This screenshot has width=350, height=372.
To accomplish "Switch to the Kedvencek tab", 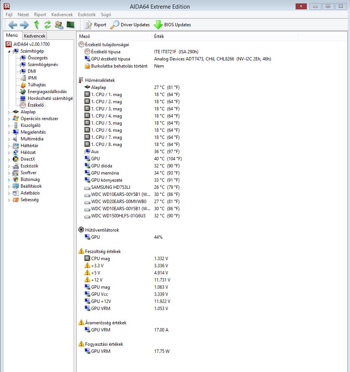I will tap(35, 36).
